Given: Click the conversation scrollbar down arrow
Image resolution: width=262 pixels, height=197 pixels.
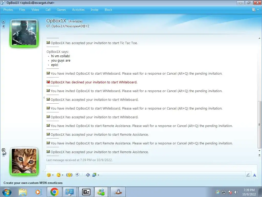Looking at the screenshot, I should (259, 151).
